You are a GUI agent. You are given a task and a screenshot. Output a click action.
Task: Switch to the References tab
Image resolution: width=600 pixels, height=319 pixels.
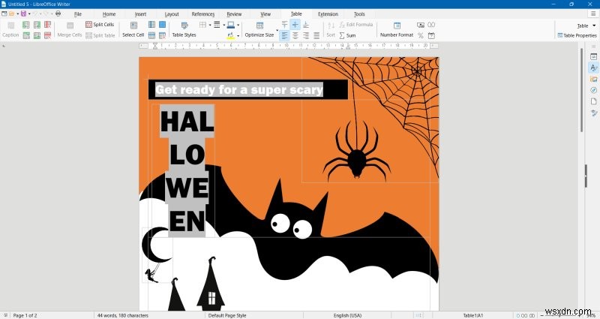(x=203, y=14)
